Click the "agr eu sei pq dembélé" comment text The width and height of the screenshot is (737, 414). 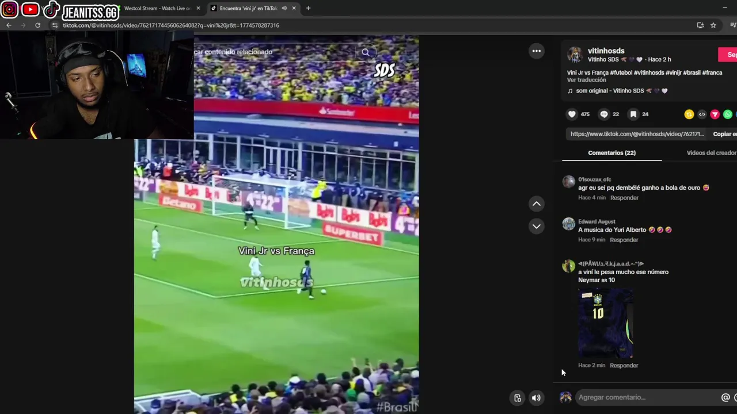pyautogui.click(x=643, y=188)
